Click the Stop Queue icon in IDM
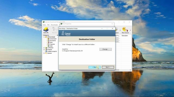 [x=125, y=30]
